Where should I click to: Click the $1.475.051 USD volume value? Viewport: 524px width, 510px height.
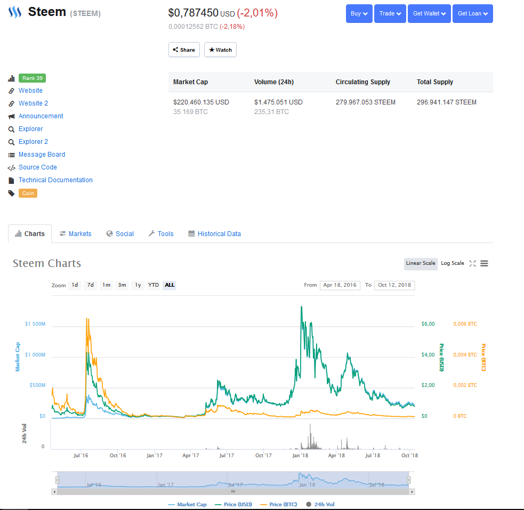[x=278, y=102]
